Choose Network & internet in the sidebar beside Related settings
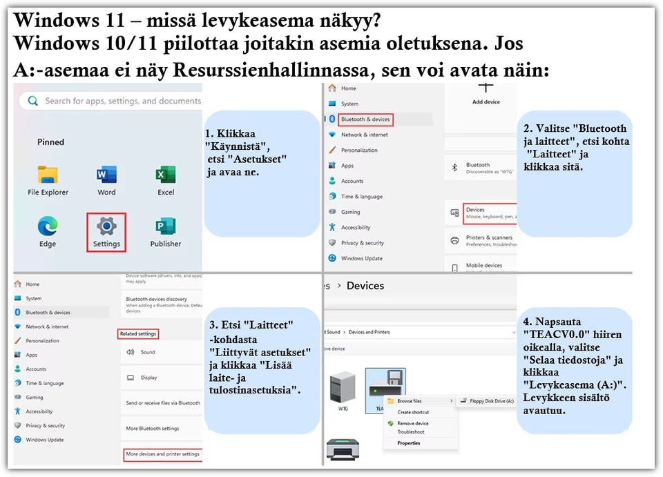This screenshot has width=663, height=477. [x=47, y=327]
